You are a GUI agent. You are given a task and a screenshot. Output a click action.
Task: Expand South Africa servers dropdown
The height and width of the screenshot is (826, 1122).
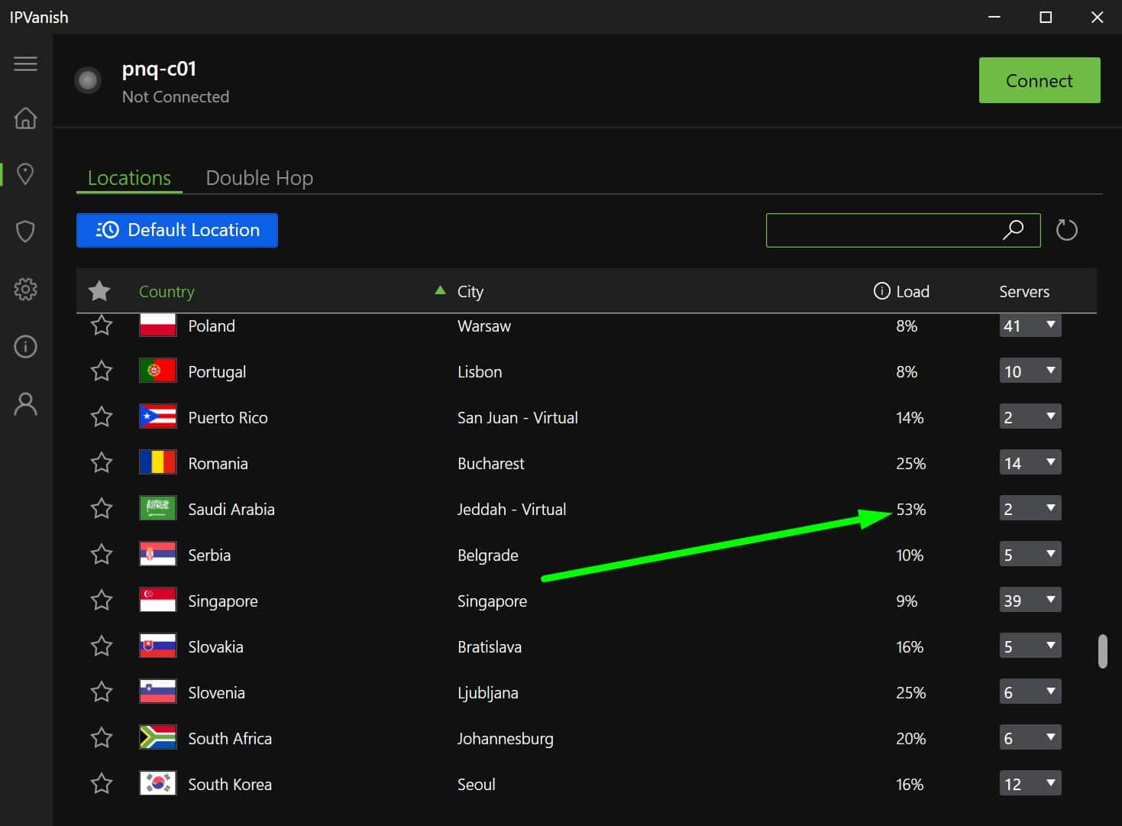point(1030,738)
